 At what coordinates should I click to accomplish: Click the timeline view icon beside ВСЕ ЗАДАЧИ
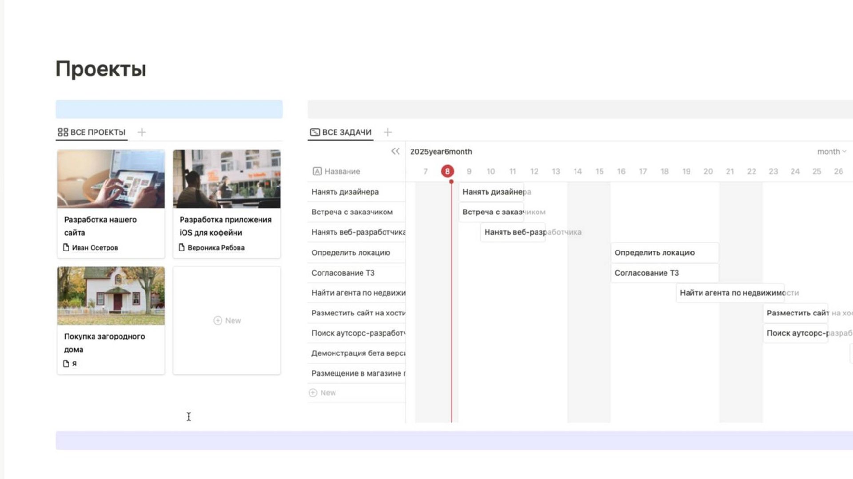coord(315,132)
